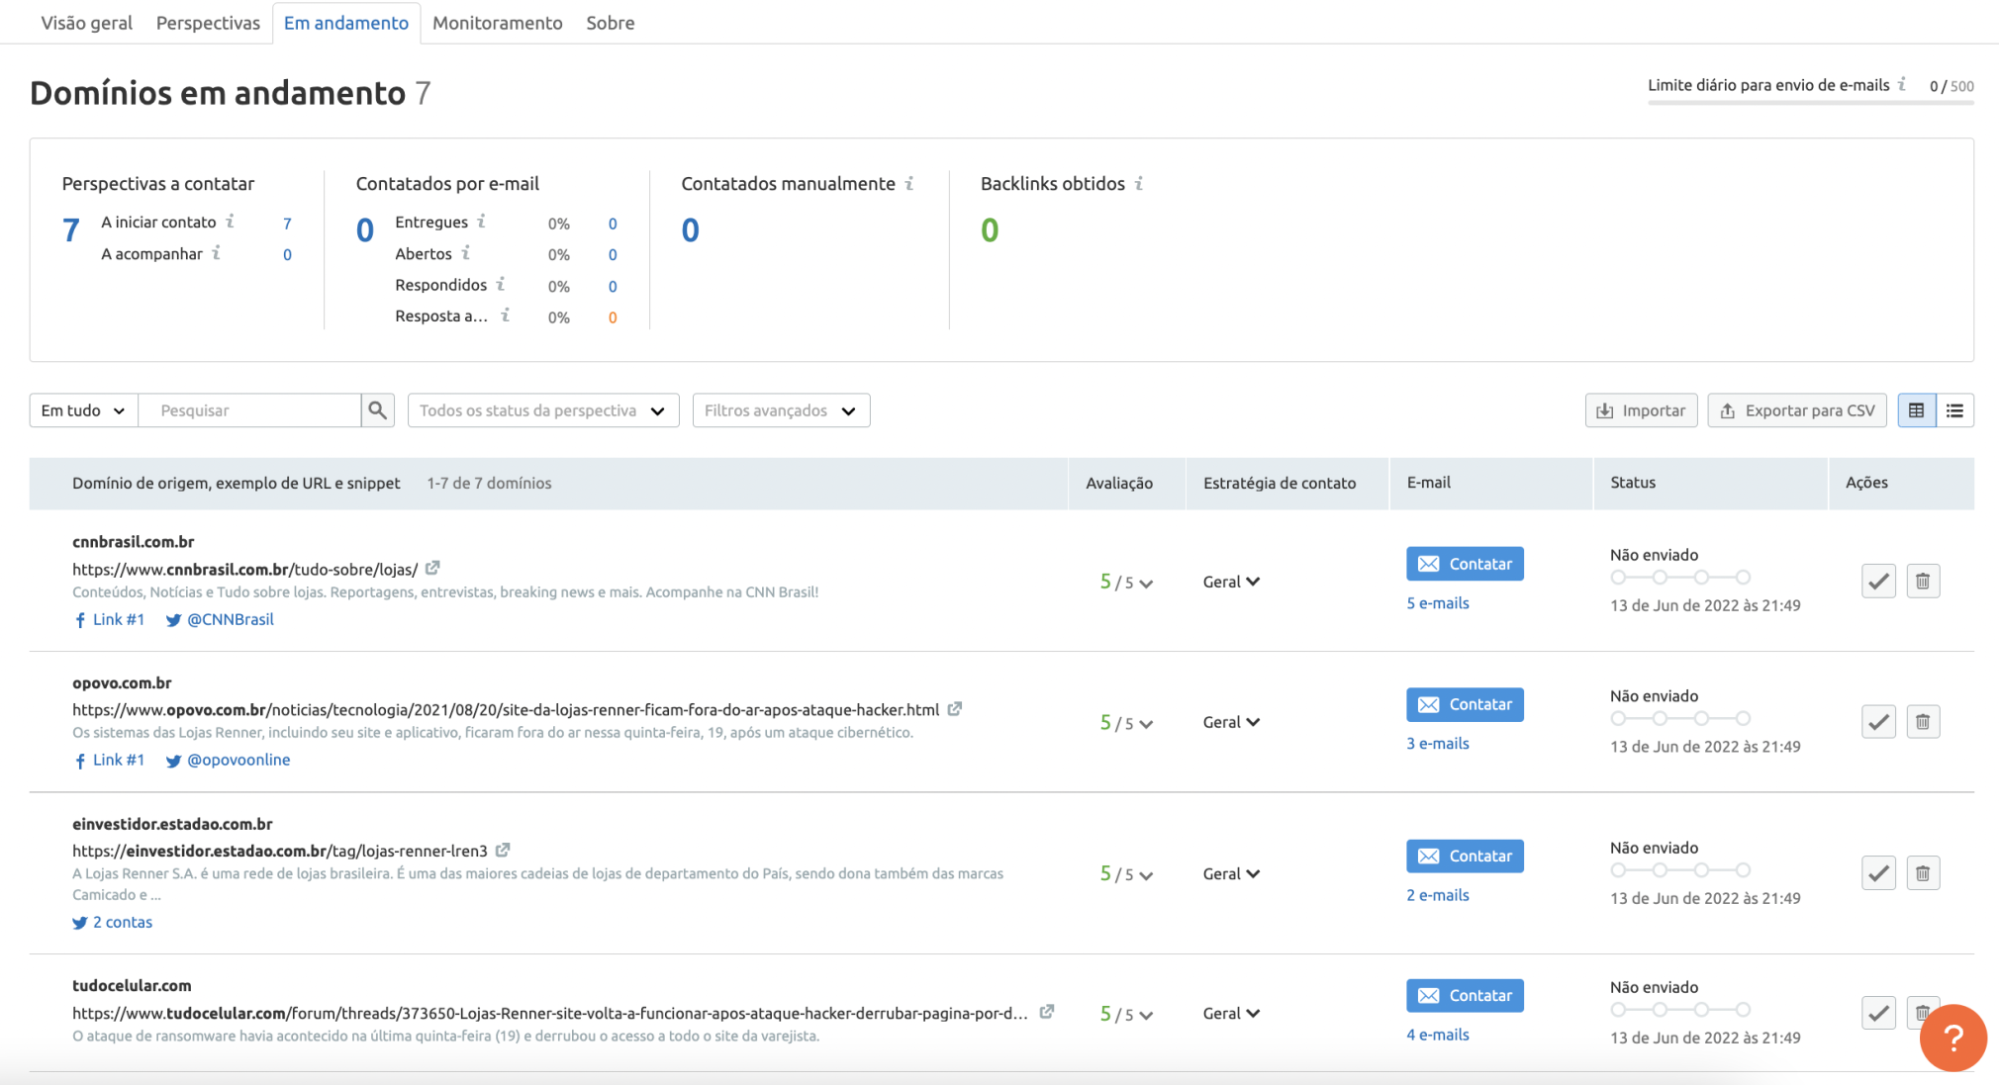This screenshot has height=1085, width=1999.
Task: Mark opovo.com.br row as done
Action: tap(1878, 721)
